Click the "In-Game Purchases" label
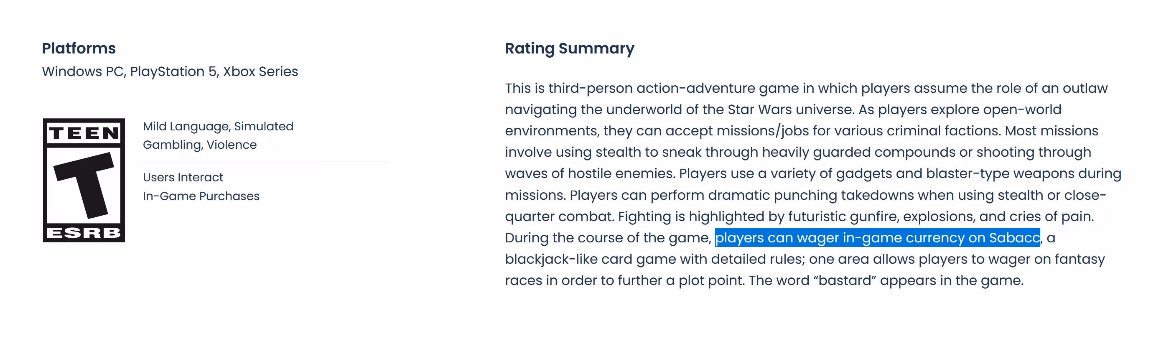The width and height of the screenshot is (1161, 346). pos(201,196)
